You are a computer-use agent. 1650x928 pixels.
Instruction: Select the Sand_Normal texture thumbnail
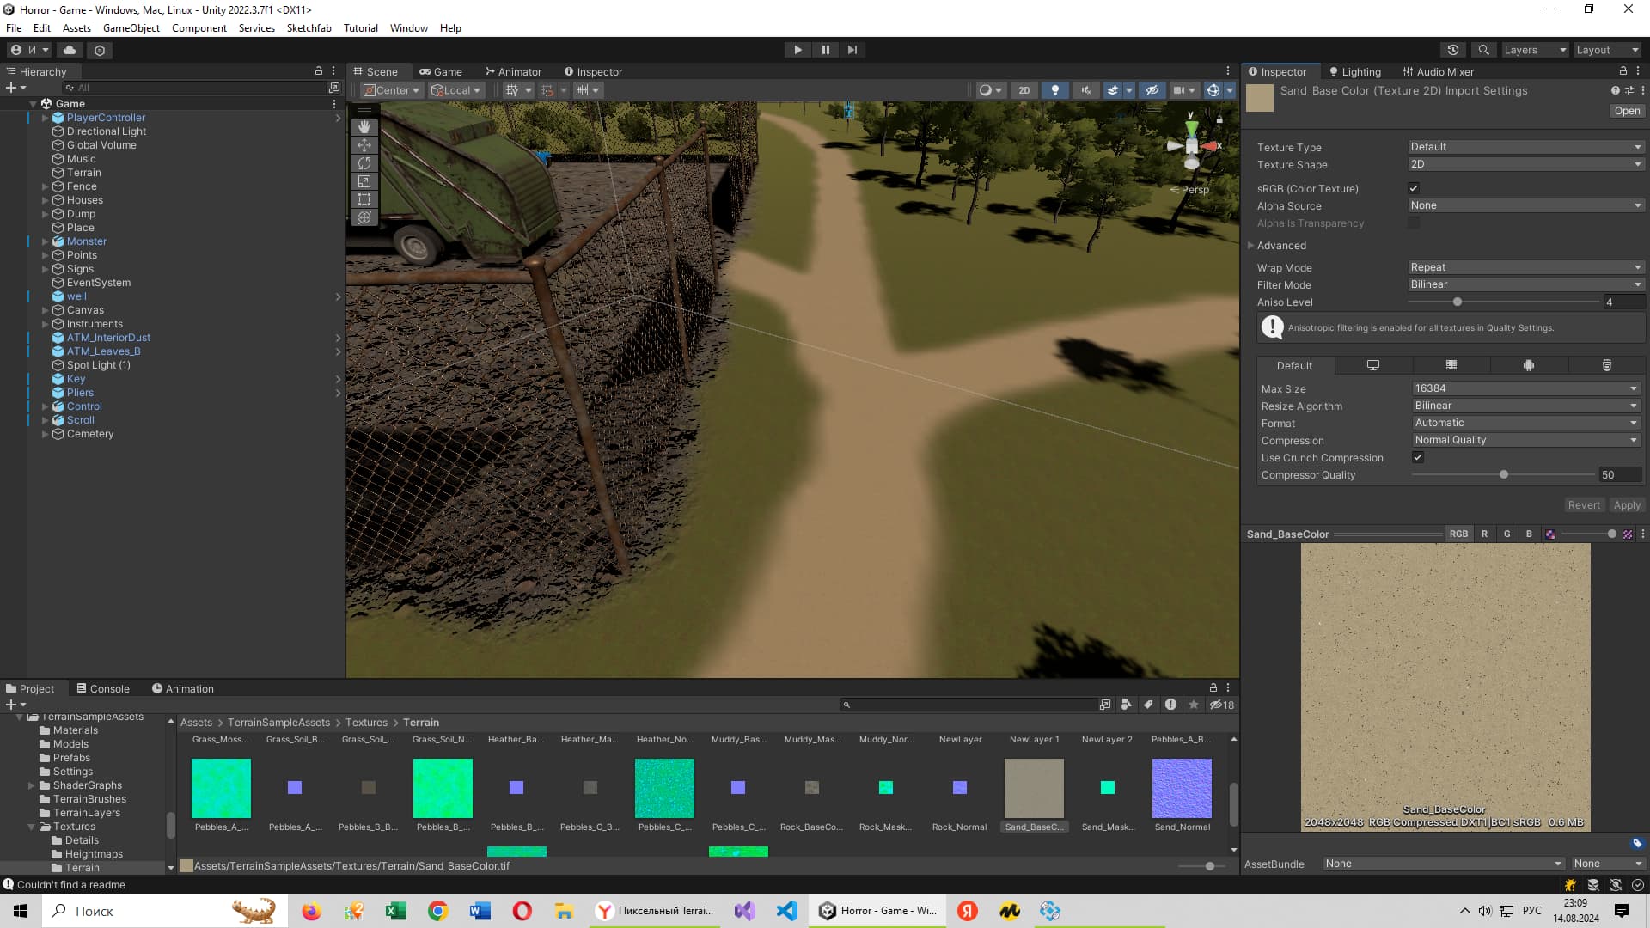tap(1182, 788)
